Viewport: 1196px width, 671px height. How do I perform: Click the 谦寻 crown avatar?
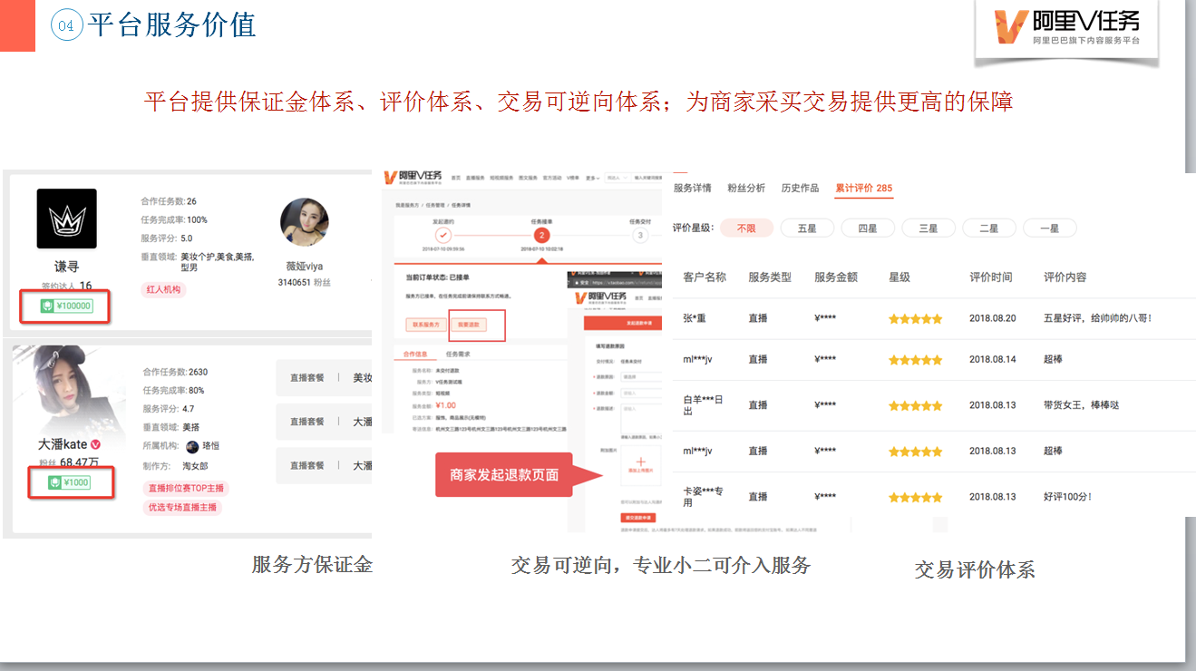click(66, 219)
